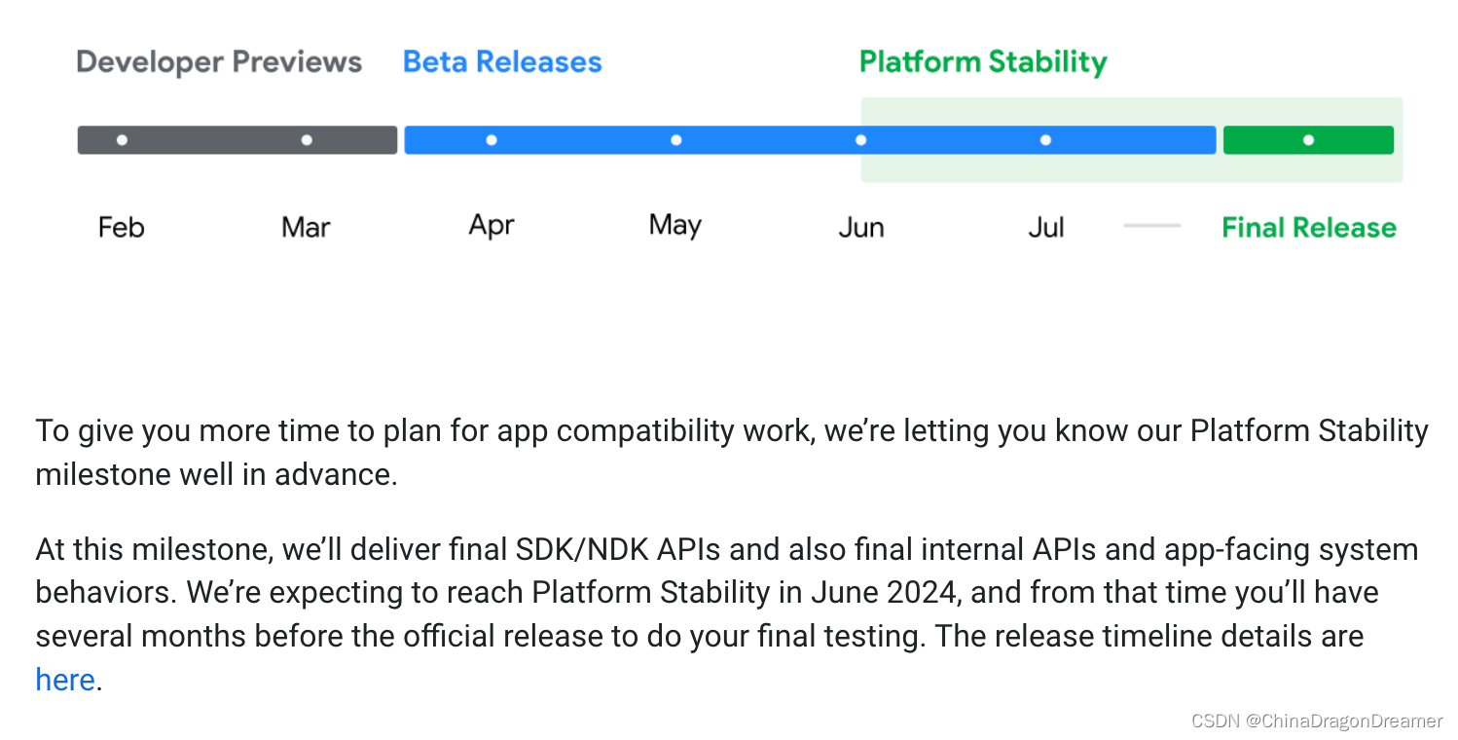Click the CSDN @ChinaDragonDreamer watermark
The height and width of the screenshot is (740, 1458).
[x=1317, y=721]
